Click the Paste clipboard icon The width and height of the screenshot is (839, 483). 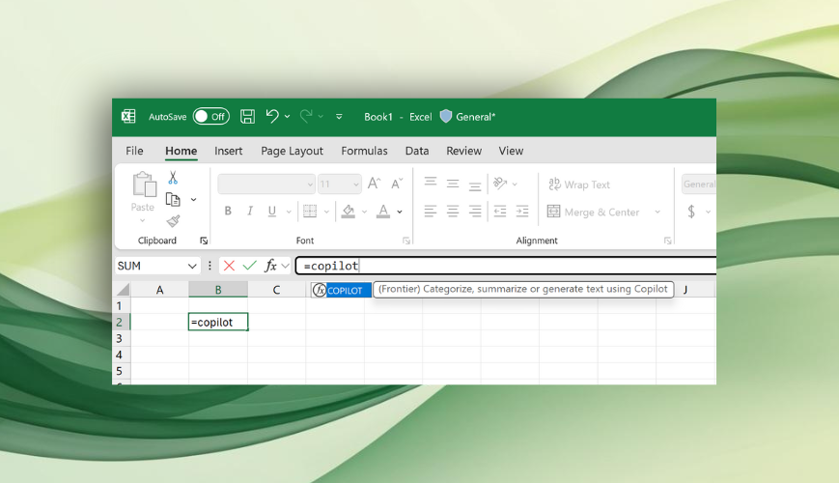point(144,185)
